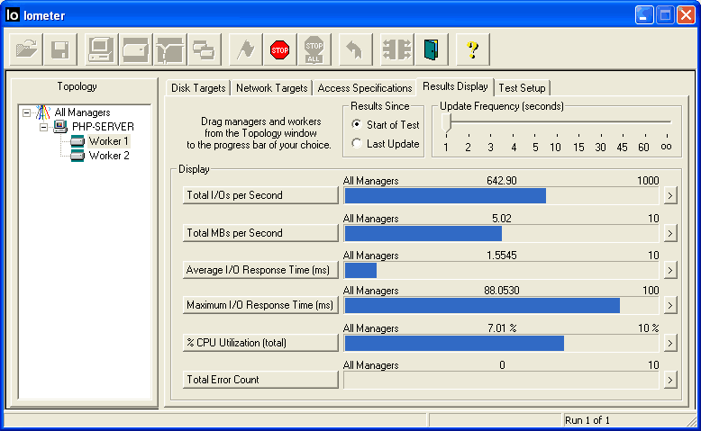This screenshot has height=431, width=701.
Task: Start a new manager
Action: pos(101,49)
